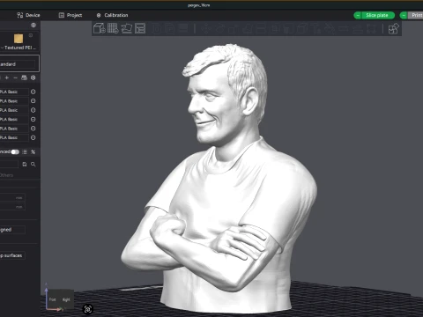This screenshot has height=317, width=423.
Task: Remove a filament with the minus icon
Action: coord(15,77)
